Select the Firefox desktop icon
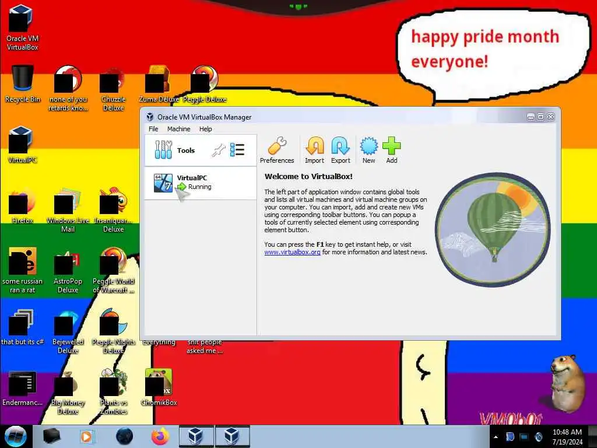The width and height of the screenshot is (597, 448). point(22,205)
